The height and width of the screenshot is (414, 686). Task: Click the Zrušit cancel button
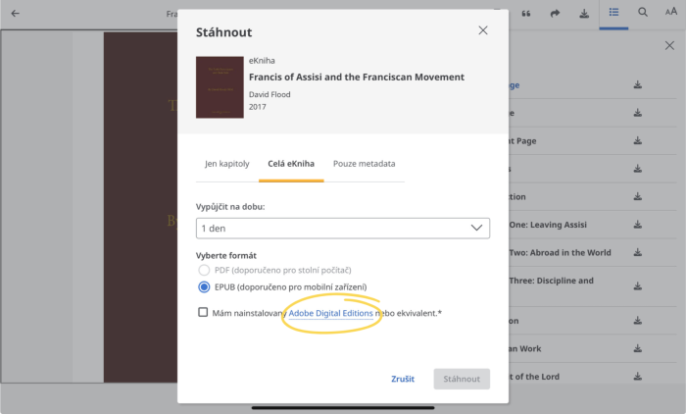tap(403, 379)
